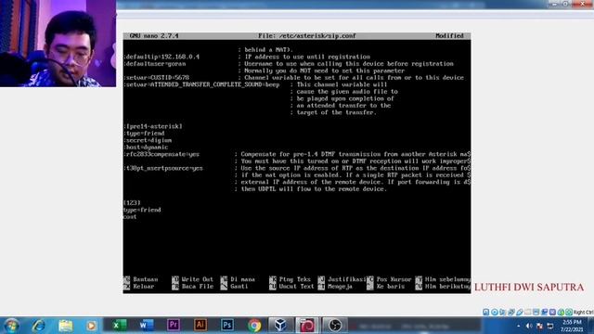Click the '[123]' section header line
The height and width of the screenshot is (334, 594).
pyautogui.click(x=132, y=202)
